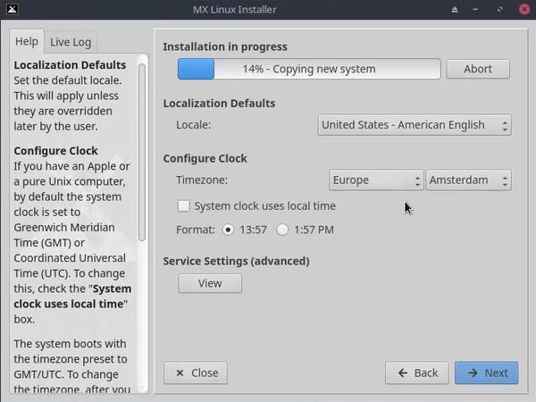The image size is (536, 402).
Task: Click the Close button at bottom left
Action: (196, 373)
